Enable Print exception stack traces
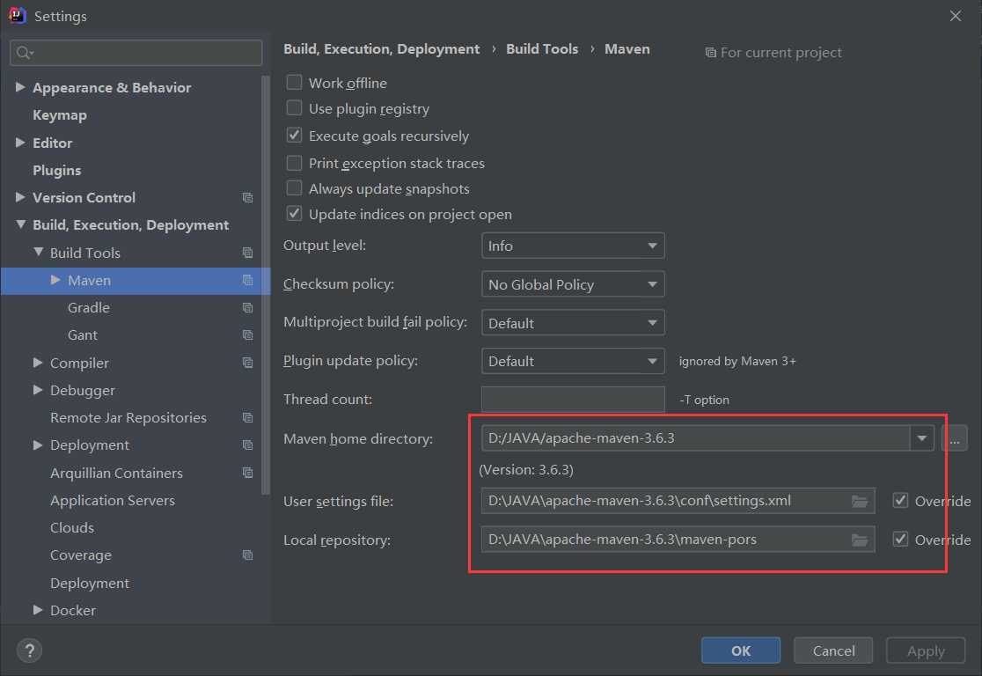The image size is (982, 676). tap(294, 163)
